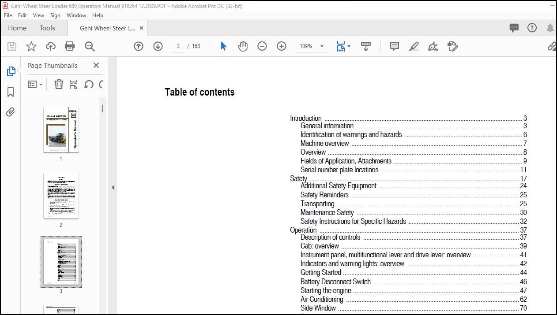
Task: Add a sticky note comment
Action: pyautogui.click(x=395, y=46)
